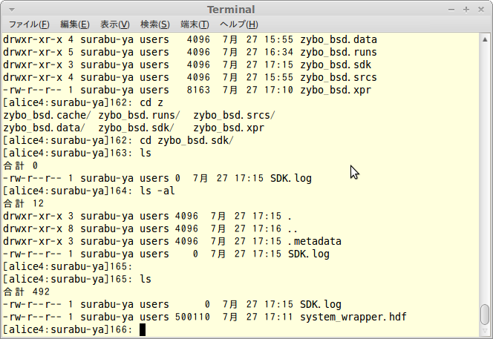Open the 編集(E) menu
The image size is (493, 339).
tap(74, 24)
